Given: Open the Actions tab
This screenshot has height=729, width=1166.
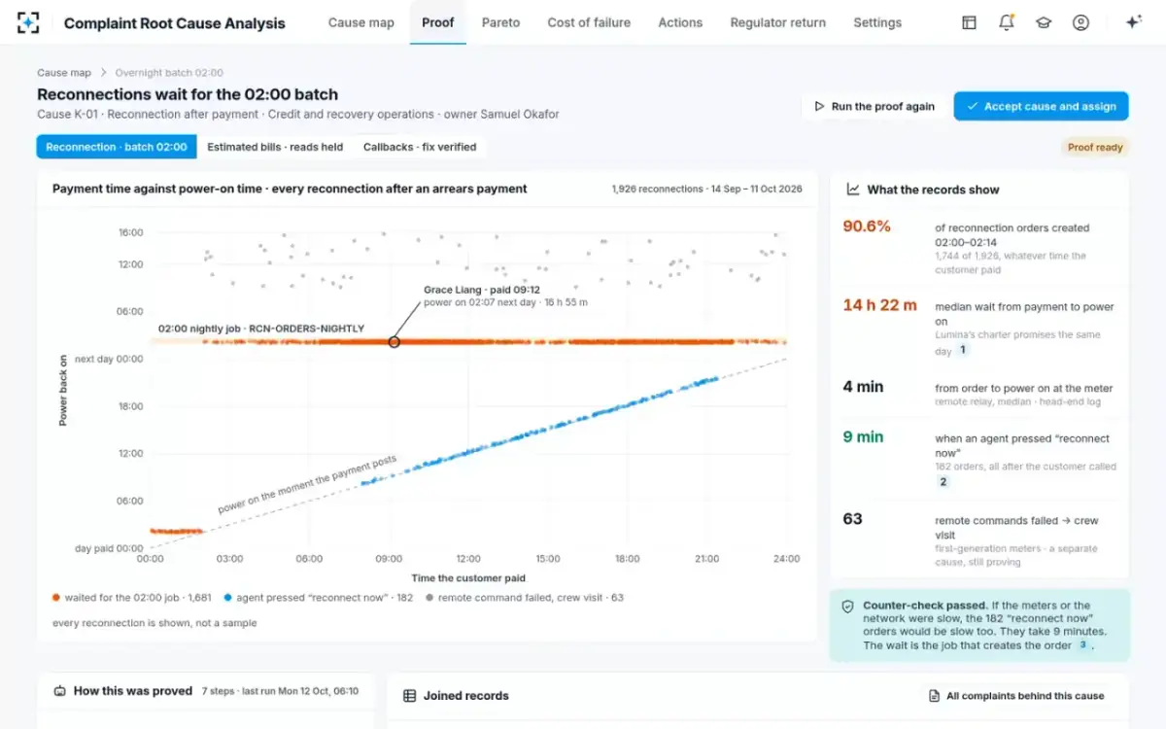Looking at the screenshot, I should [x=680, y=22].
